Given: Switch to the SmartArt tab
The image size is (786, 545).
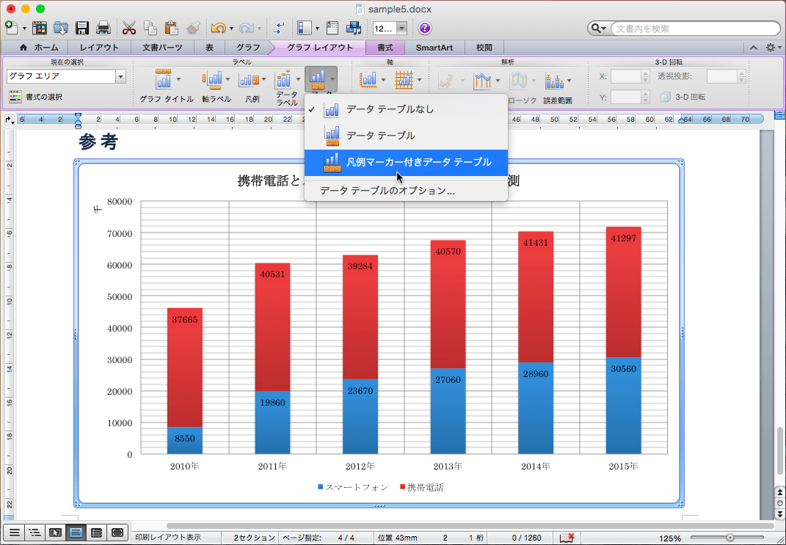Looking at the screenshot, I should tap(434, 48).
